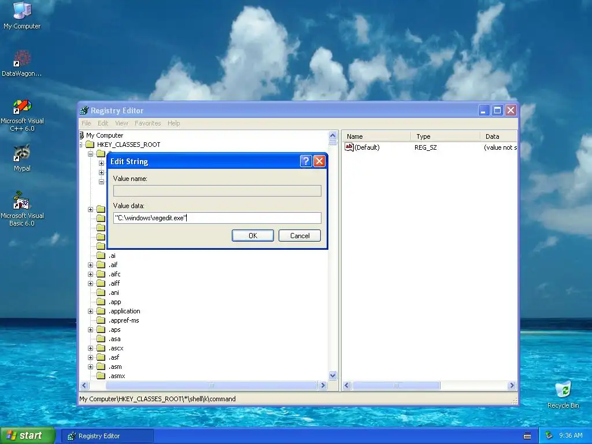The height and width of the screenshot is (444, 592).
Task: Open Microsoft Visual C++ 6.0 shortcut
Action: (x=22, y=115)
